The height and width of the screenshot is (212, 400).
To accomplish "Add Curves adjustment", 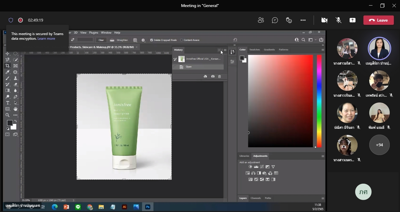I will click(x=262, y=167).
